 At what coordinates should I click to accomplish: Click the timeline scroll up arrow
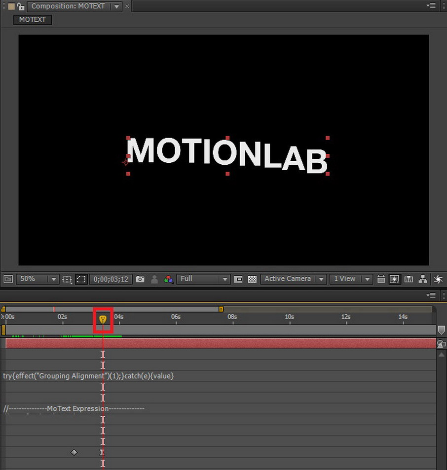[441, 355]
